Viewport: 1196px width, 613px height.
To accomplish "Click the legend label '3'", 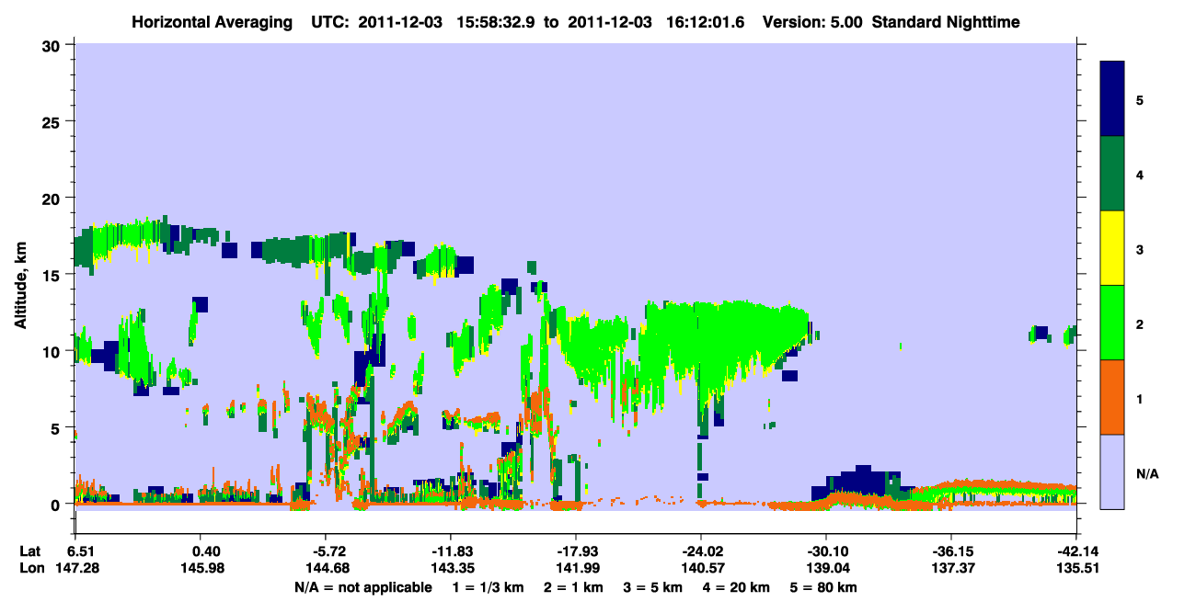I will [x=1140, y=248].
